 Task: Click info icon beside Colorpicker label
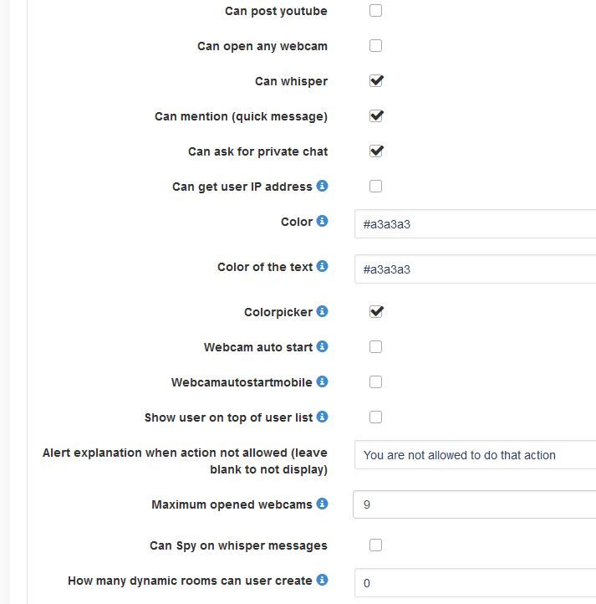pyautogui.click(x=323, y=311)
